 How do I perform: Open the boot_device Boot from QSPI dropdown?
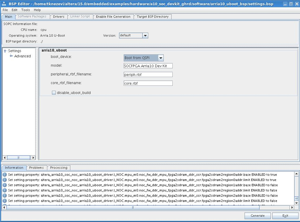(143, 58)
